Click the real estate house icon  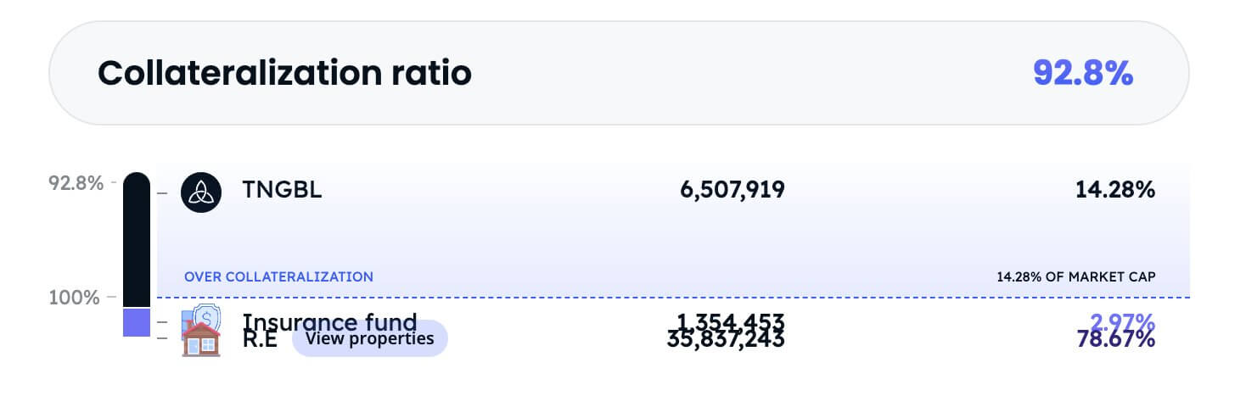click(202, 342)
